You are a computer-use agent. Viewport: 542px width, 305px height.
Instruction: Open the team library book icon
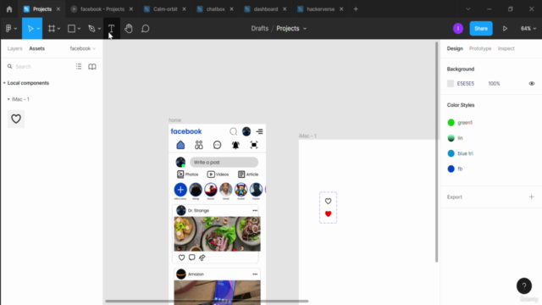pyautogui.click(x=92, y=66)
